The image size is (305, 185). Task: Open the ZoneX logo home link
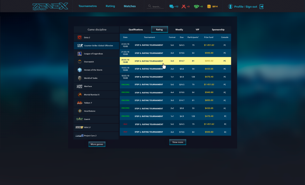(50, 6)
